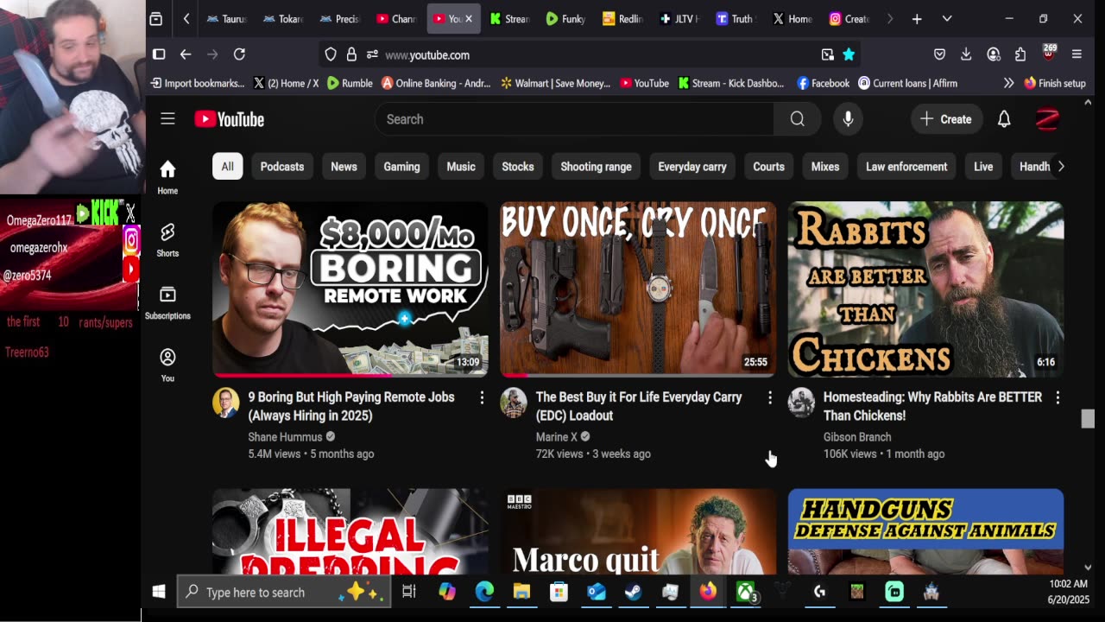Open YouTube notifications bell
Image resolution: width=1105 pixels, height=622 pixels.
pyautogui.click(x=1004, y=119)
